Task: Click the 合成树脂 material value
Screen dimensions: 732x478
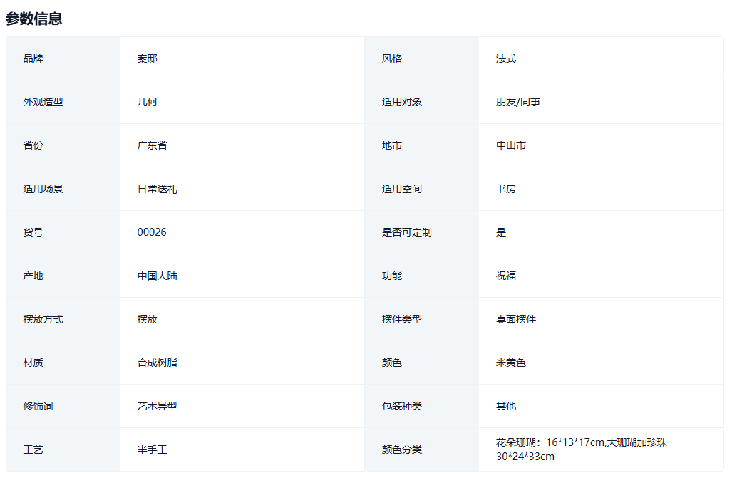Action: pyautogui.click(x=157, y=363)
